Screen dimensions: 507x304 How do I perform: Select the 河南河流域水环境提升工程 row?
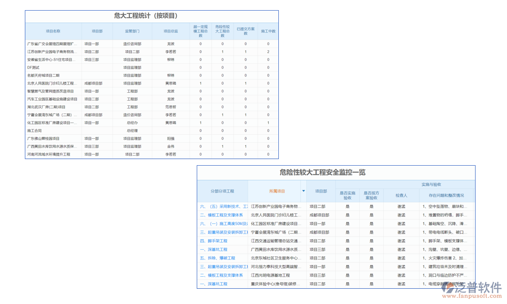click(49, 154)
